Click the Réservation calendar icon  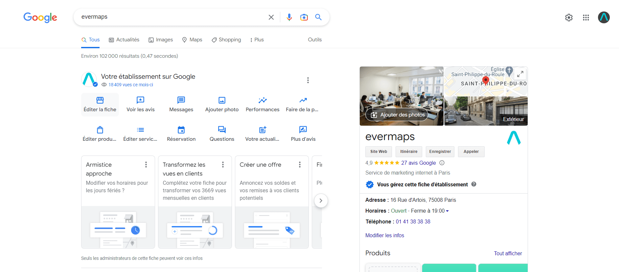[181, 130]
